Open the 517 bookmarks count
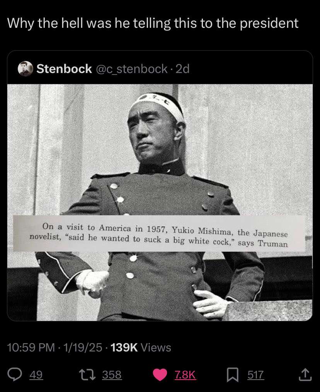Viewport: 320px width, 392px height. click(x=256, y=375)
